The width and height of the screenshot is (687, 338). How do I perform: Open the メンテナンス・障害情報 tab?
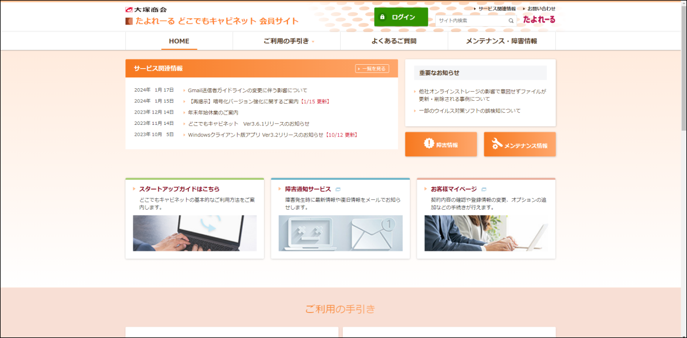502,41
